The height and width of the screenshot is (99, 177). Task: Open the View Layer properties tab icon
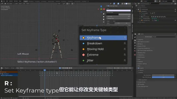(135, 46)
